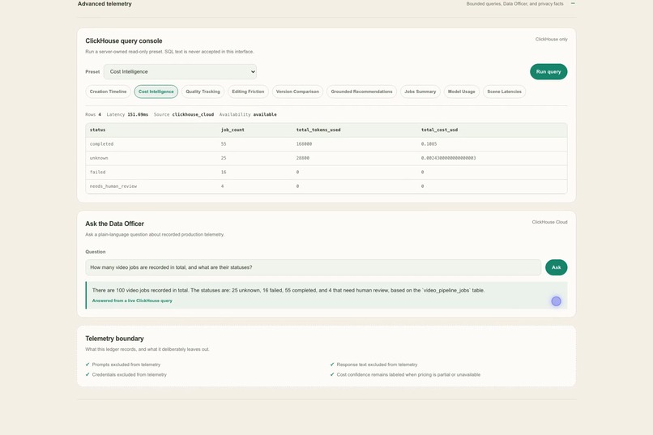The width and height of the screenshot is (653, 435).
Task: Click 'Bounded queries, Data Officer, and privacy facts'
Action: pyautogui.click(x=514, y=4)
